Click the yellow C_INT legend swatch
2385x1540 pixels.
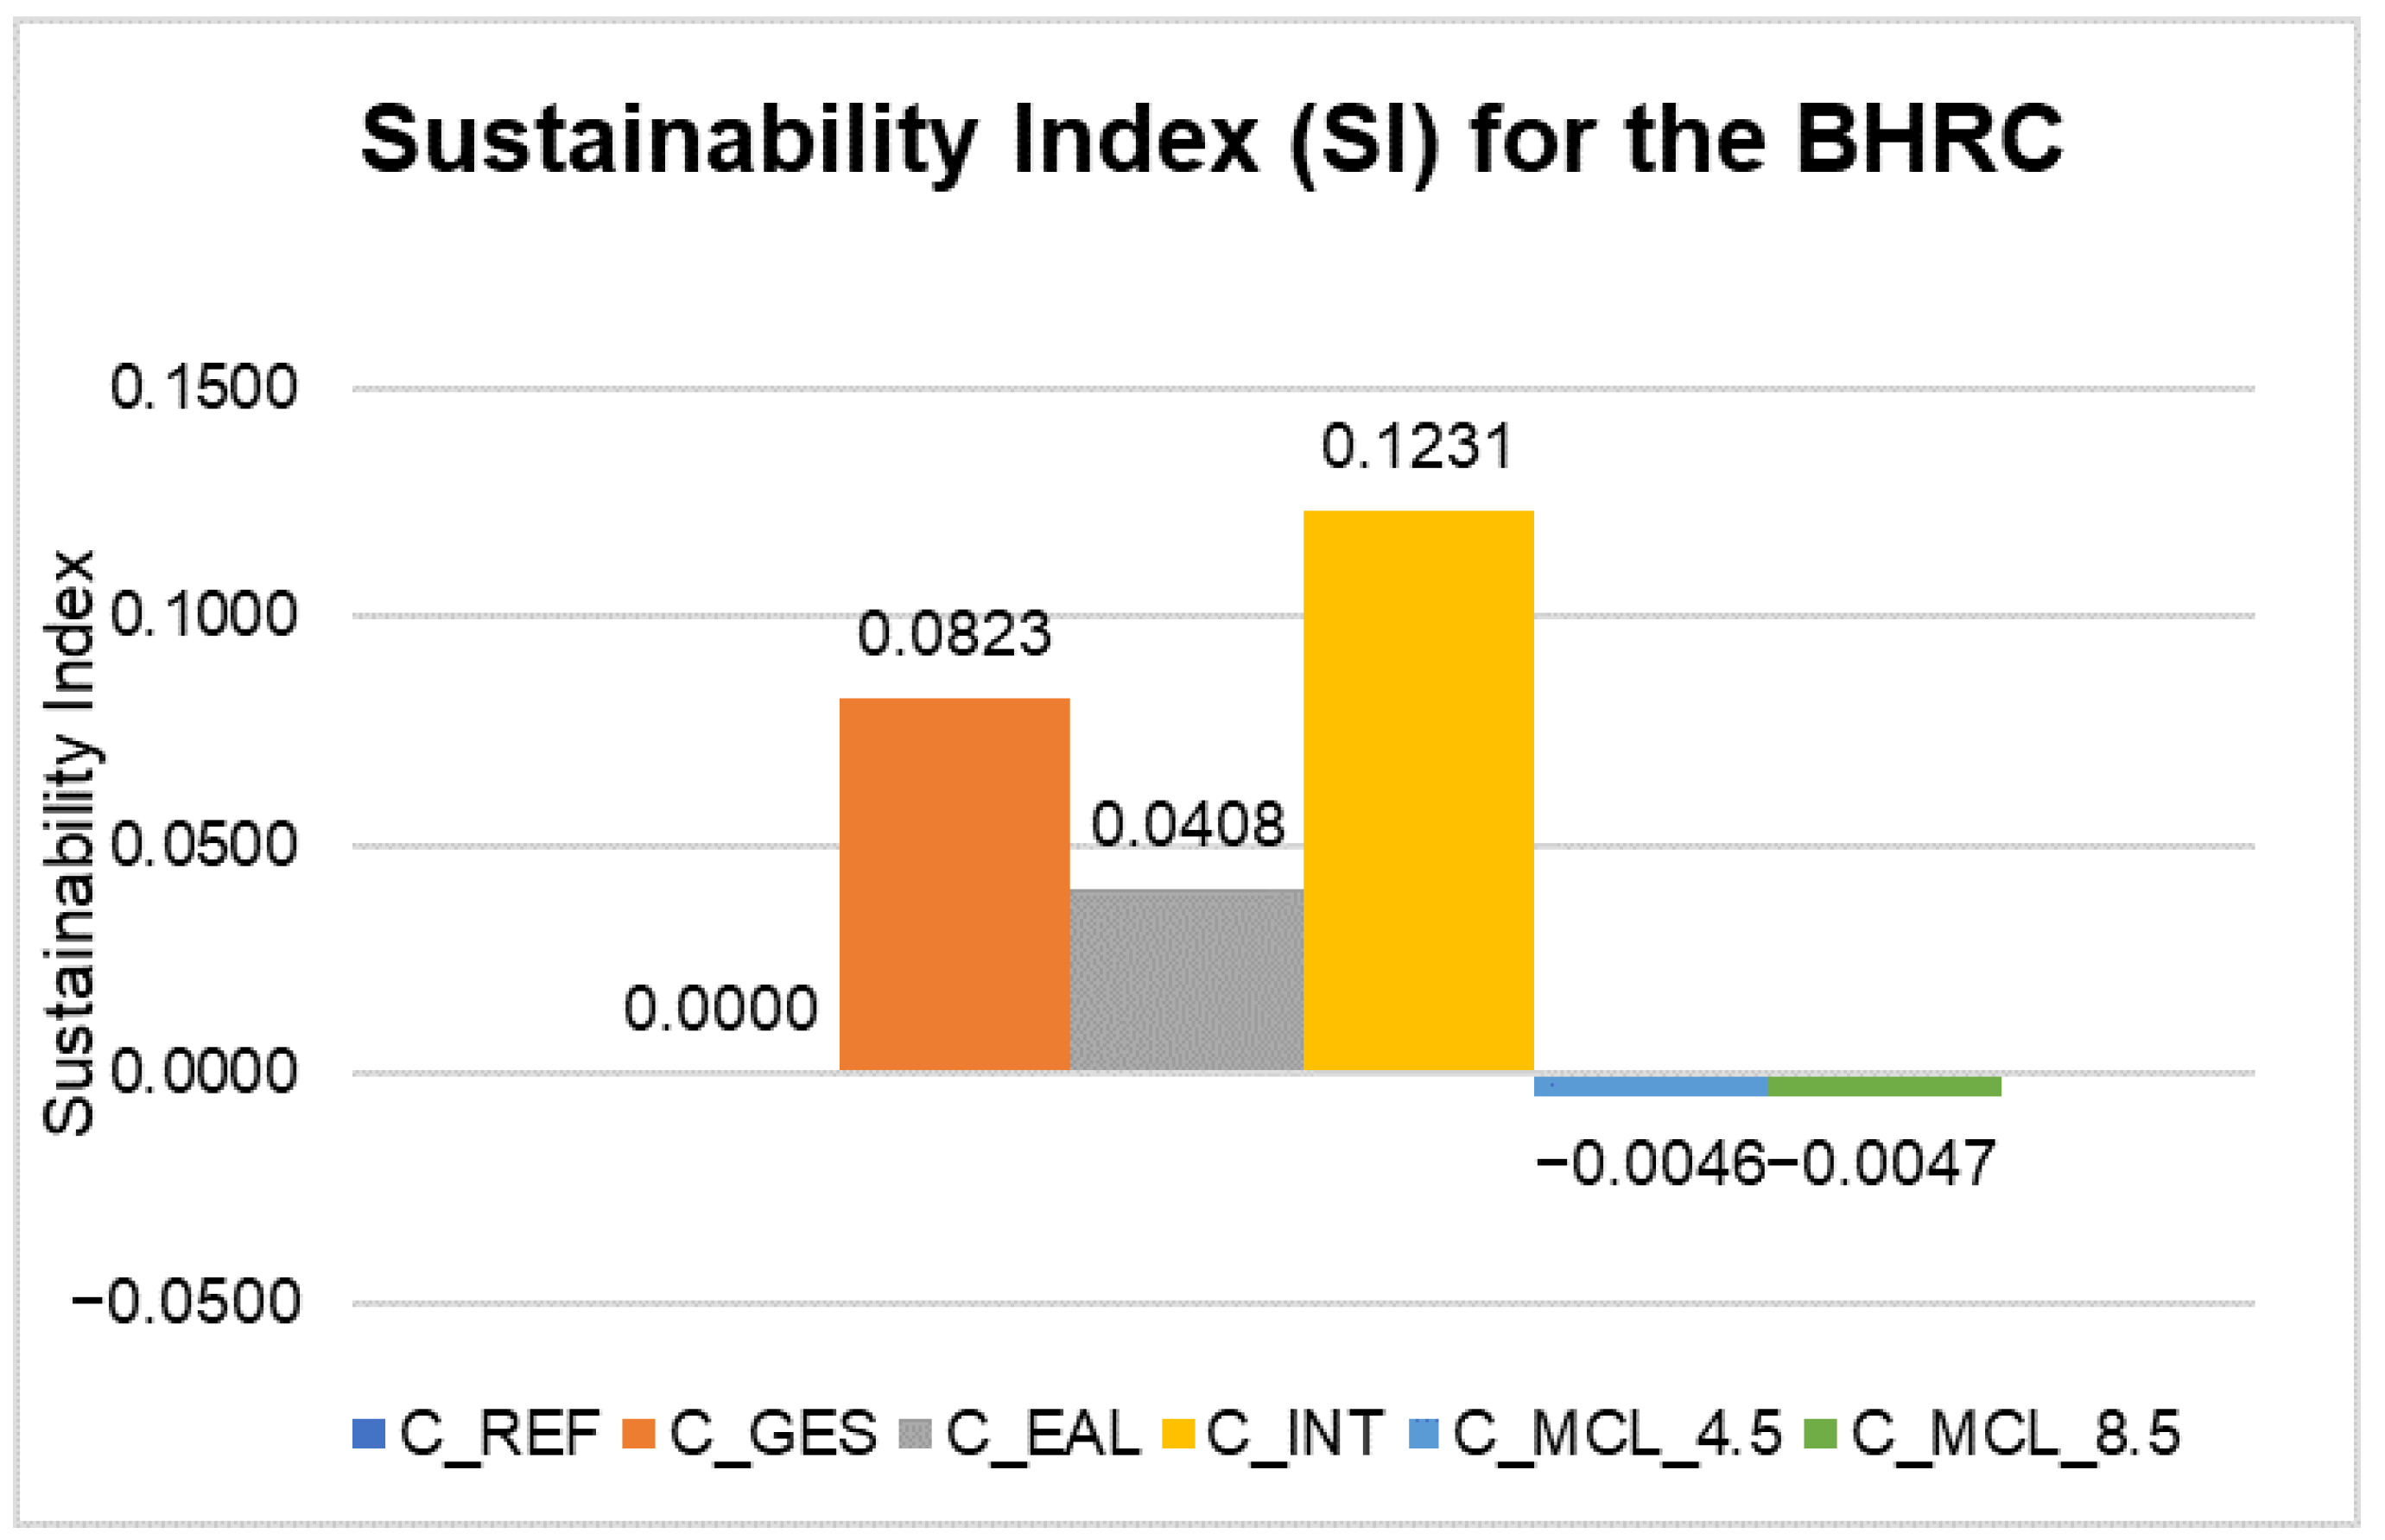(1178, 1434)
